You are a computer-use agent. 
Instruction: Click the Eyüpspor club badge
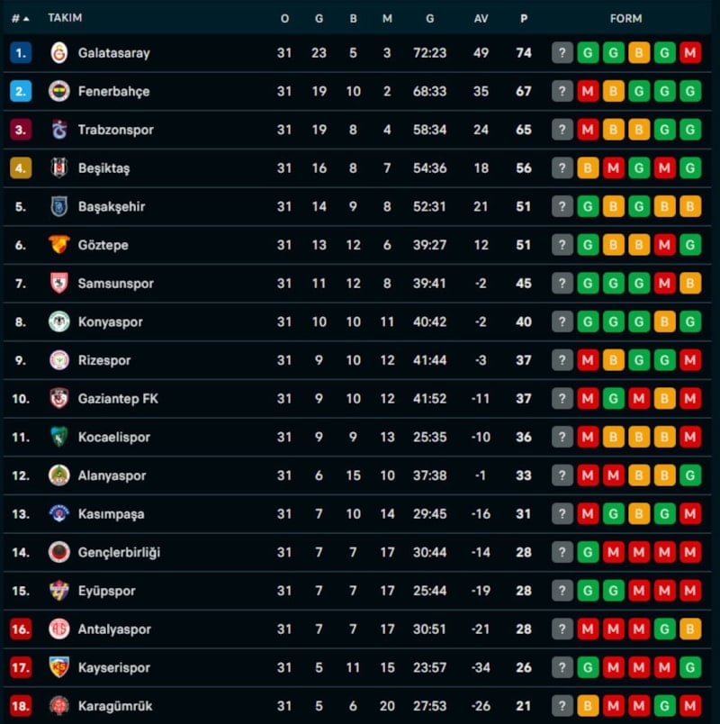(59, 591)
